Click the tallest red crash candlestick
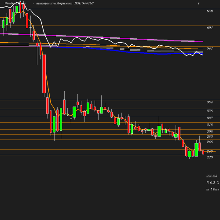220x220 pixels. click(44, 74)
